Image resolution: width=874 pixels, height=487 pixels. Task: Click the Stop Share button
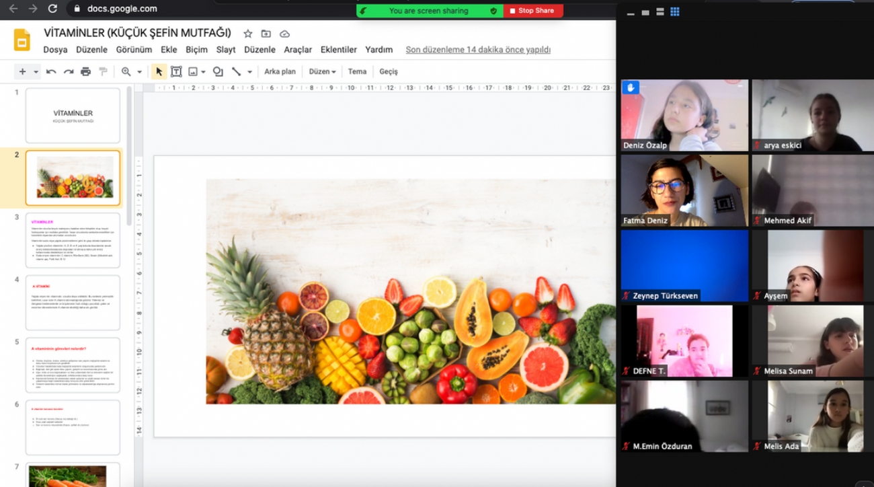tap(532, 11)
